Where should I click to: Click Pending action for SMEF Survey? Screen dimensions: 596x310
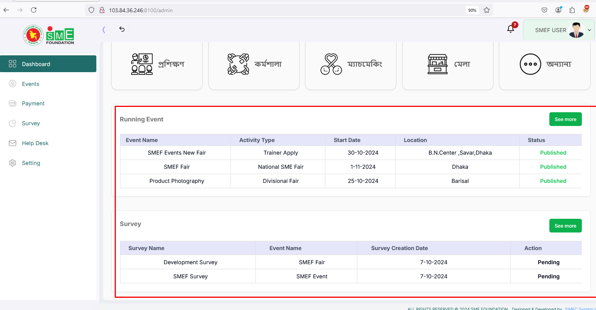pyautogui.click(x=549, y=276)
